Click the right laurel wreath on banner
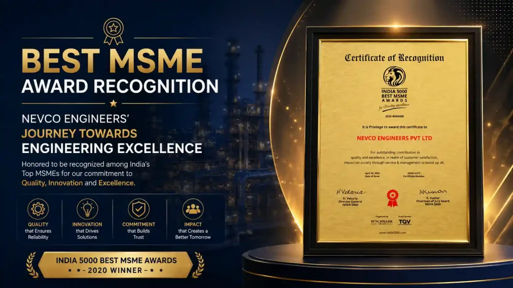Viewport: 513px width, 288px height. click(x=198, y=265)
